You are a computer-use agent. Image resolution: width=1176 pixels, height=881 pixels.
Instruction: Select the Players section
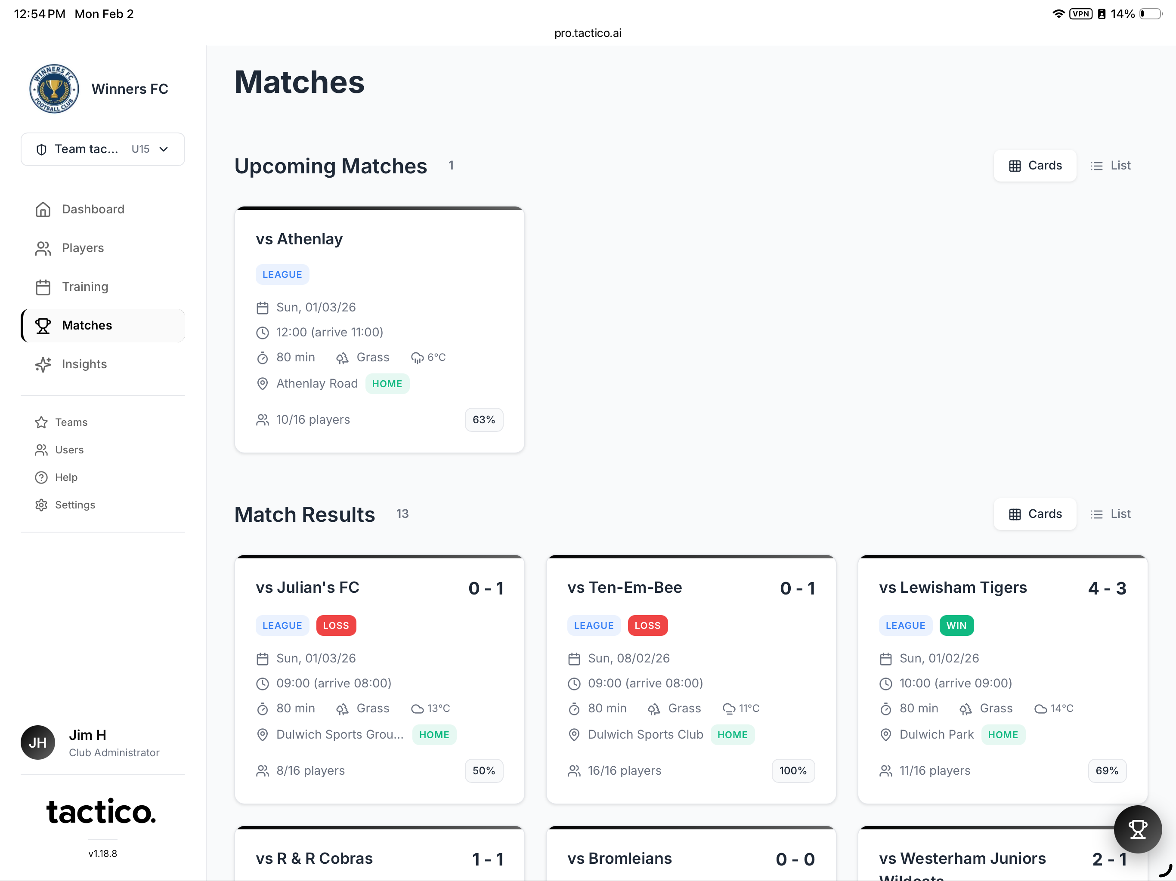(82, 248)
